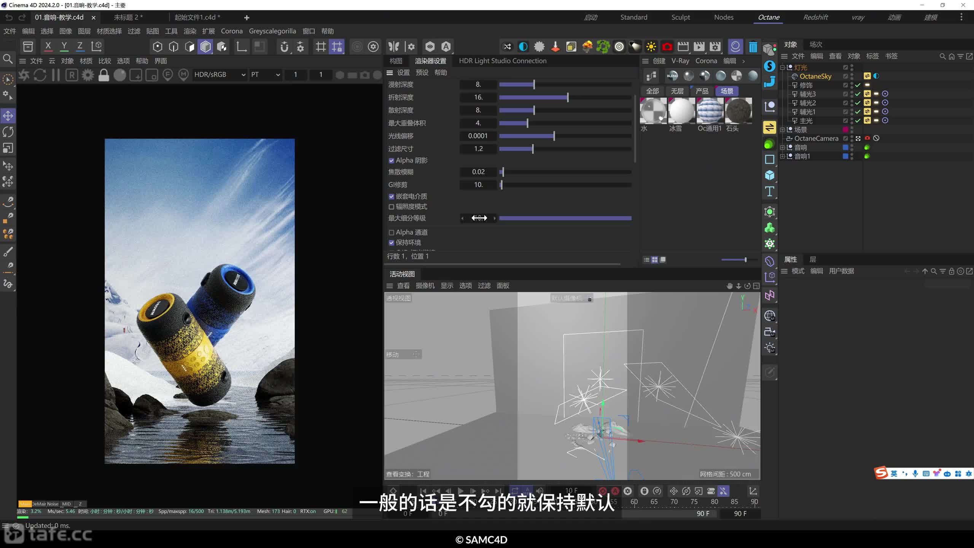The height and width of the screenshot is (548, 974).
Task: Enable the Alpha 通道 checkbox
Action: point(391,232)
